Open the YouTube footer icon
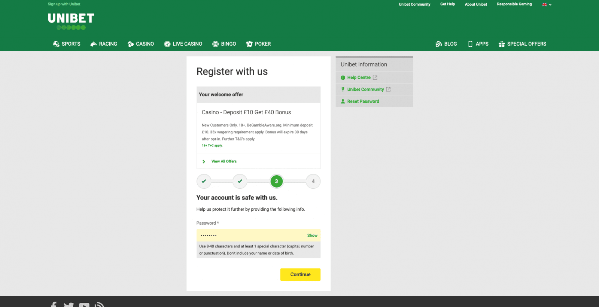 84,305
